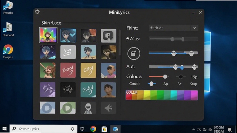Open the notification center icon

pos(230,129)
